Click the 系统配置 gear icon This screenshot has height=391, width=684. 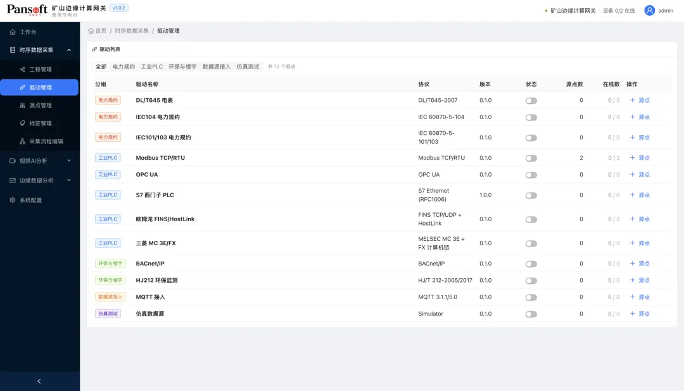click(13, 200)
